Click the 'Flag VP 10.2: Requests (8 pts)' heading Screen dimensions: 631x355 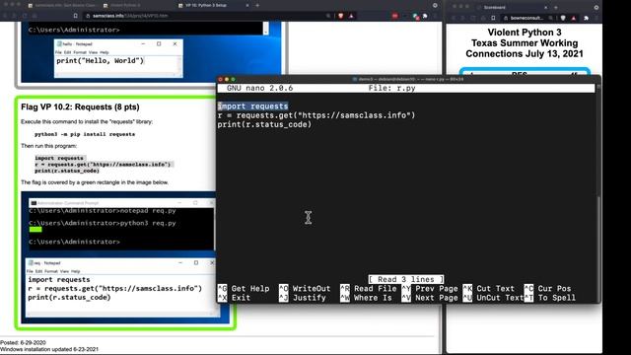(80, 107)
